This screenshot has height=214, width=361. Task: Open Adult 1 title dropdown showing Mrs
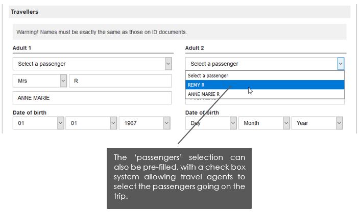click(x=40, y=81)
